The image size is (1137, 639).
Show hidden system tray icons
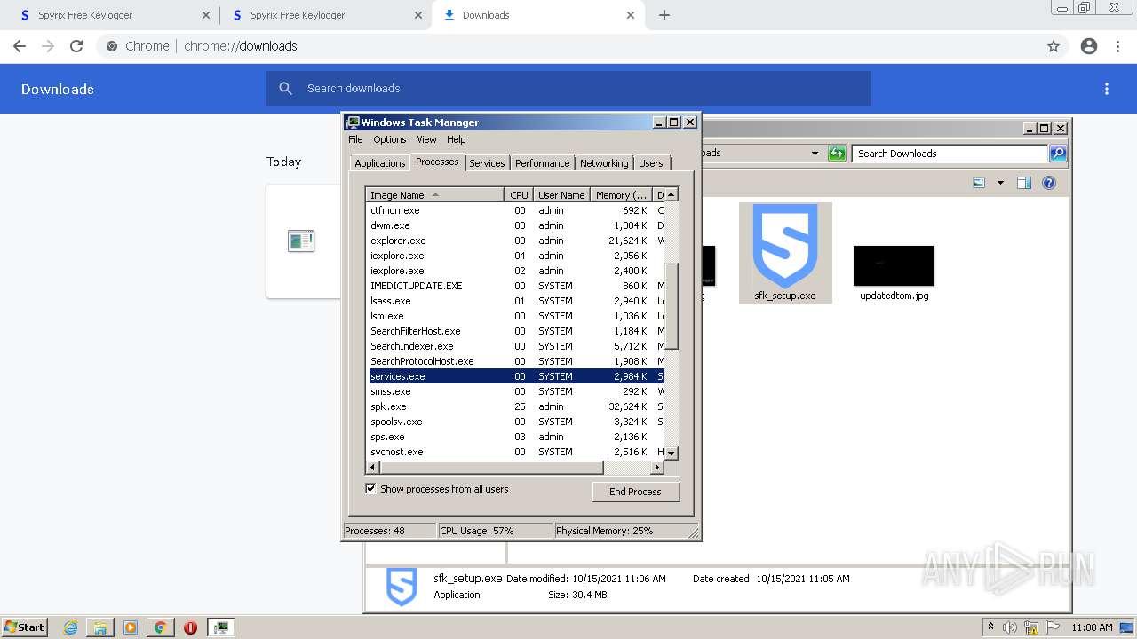pyautogui.click(x=990, y=627)
